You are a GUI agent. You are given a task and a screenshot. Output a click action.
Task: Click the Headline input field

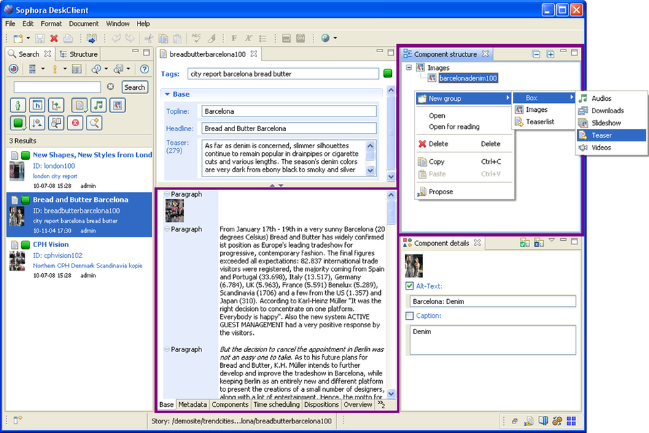click(x=289, y=128)
